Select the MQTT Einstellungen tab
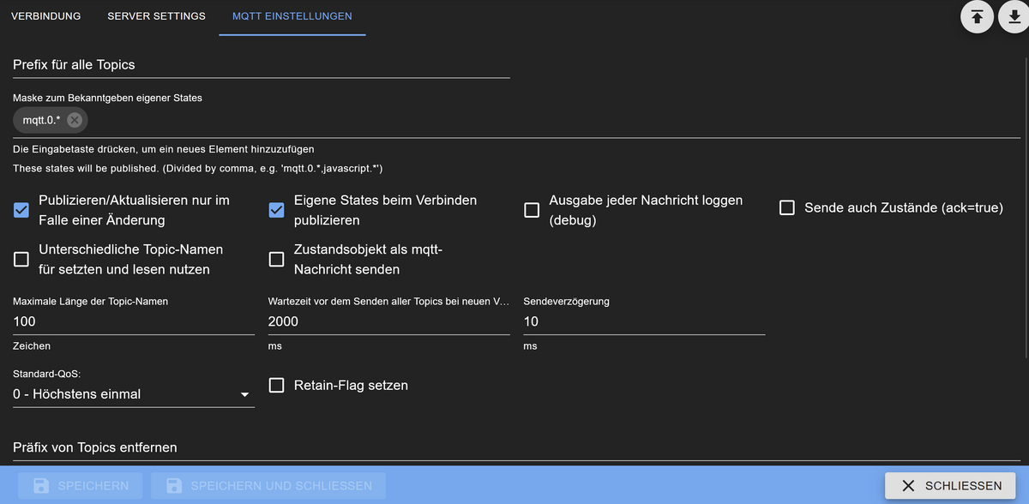 click(x=292, y=16)
